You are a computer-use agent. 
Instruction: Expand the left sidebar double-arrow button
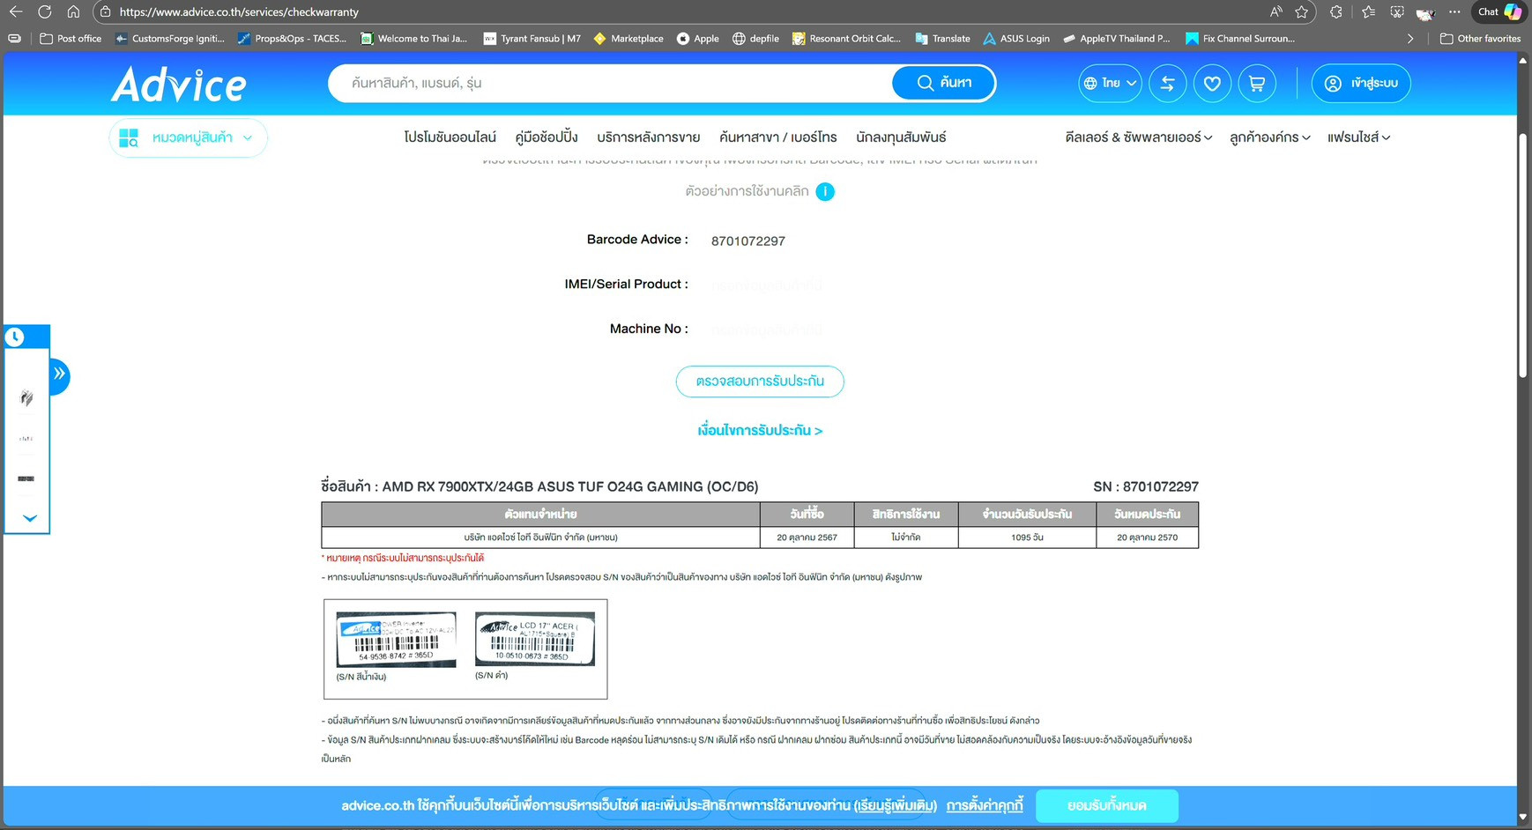coord(59,374)
